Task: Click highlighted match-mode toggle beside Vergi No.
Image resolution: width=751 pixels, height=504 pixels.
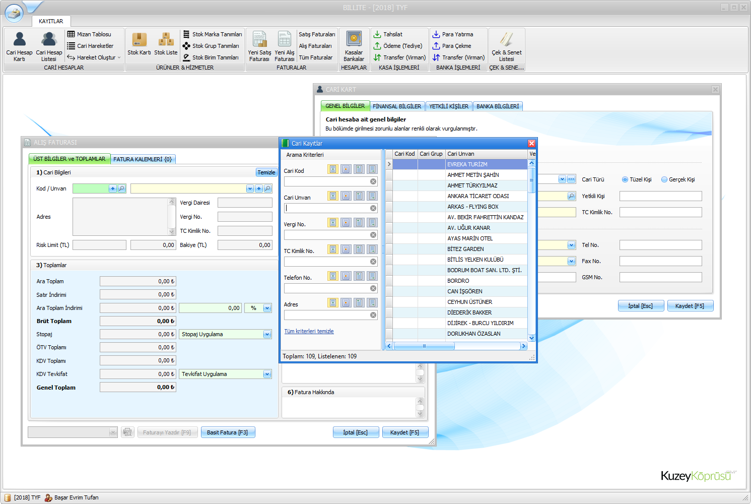Action: point(333,222)
